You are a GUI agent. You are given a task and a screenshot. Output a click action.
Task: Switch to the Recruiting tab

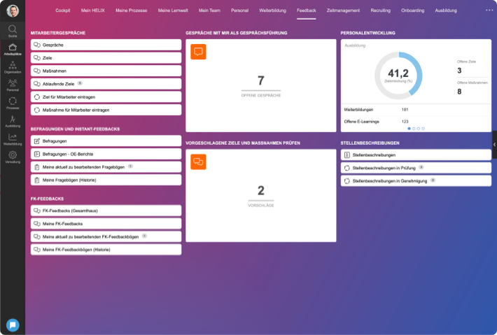(380, 10)
